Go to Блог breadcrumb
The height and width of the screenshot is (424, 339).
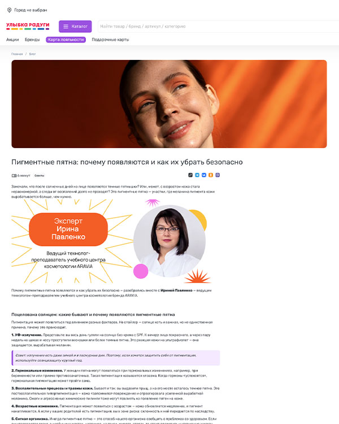pos(32,54)
